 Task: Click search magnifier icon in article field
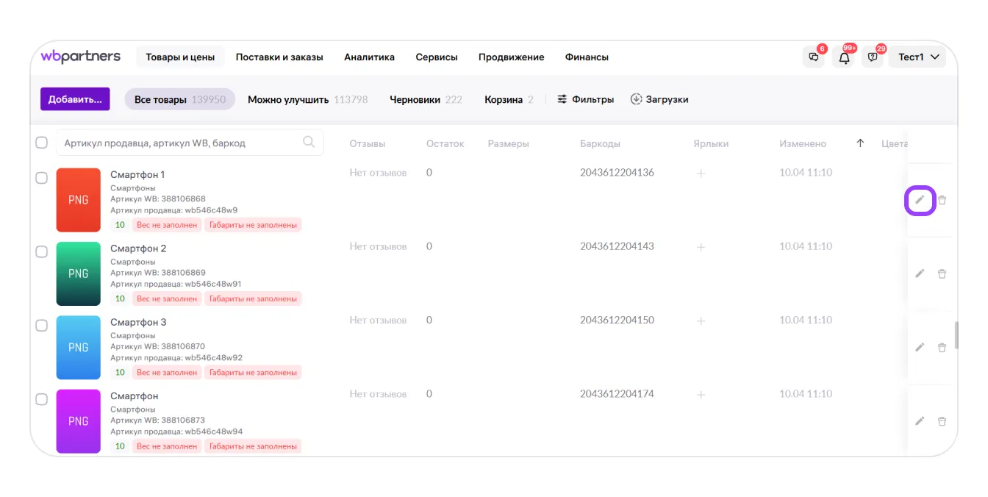coord(309,143)
